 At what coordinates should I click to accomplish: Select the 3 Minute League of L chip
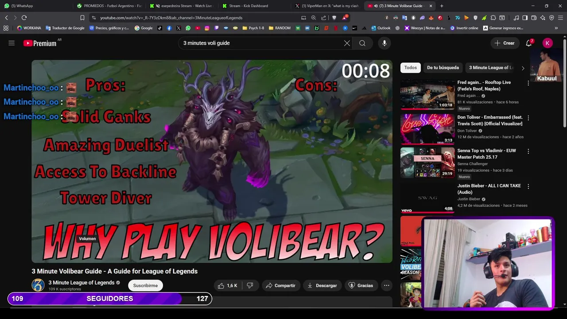pos(491,68)
